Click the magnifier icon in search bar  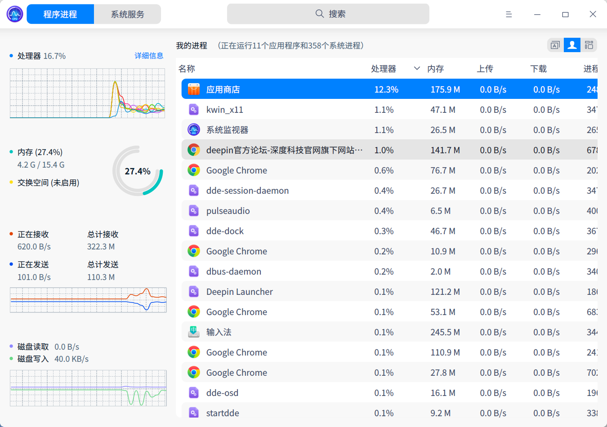tap(319, 13)
